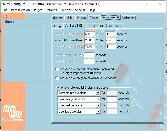Select the B: Set VS OFF tab
Viewport: 167px width, 131px height.
[x=96, y=26]
